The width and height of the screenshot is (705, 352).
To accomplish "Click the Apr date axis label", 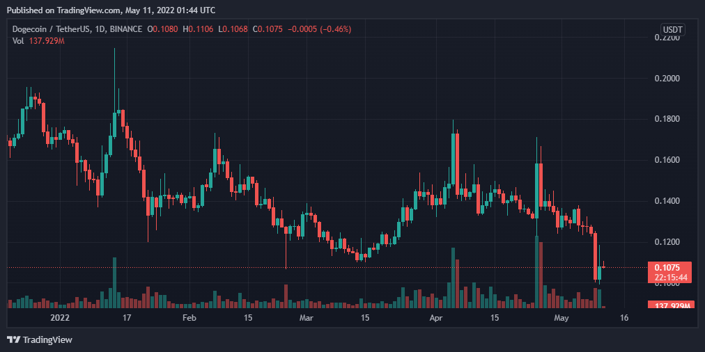I will pyautogui.click(x=435, y=318).
